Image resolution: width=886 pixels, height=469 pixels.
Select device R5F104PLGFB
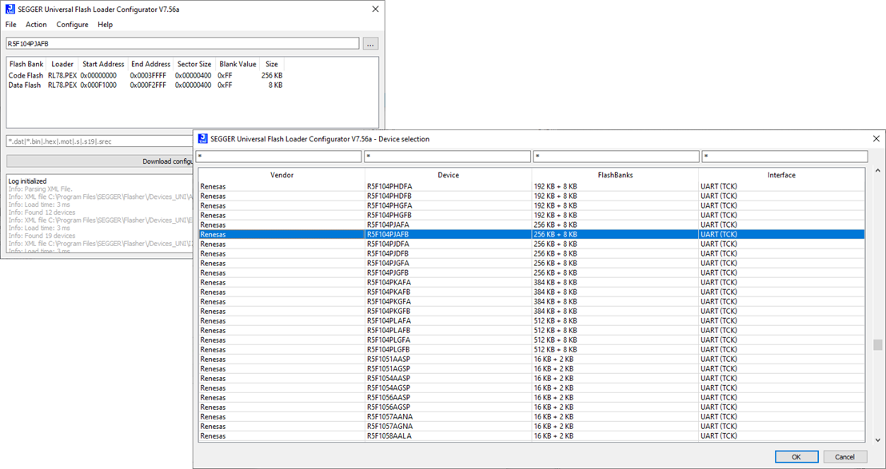click(532, 349)
